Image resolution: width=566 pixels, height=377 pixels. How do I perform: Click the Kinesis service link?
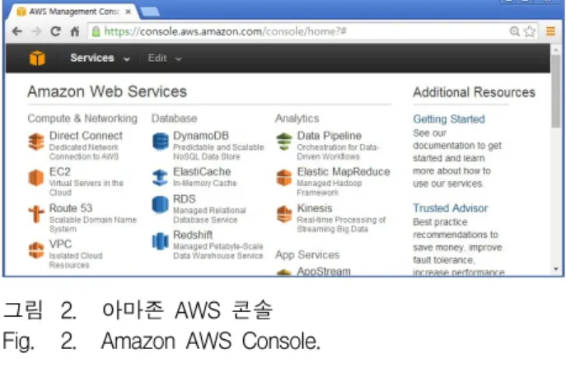(315, 208)
